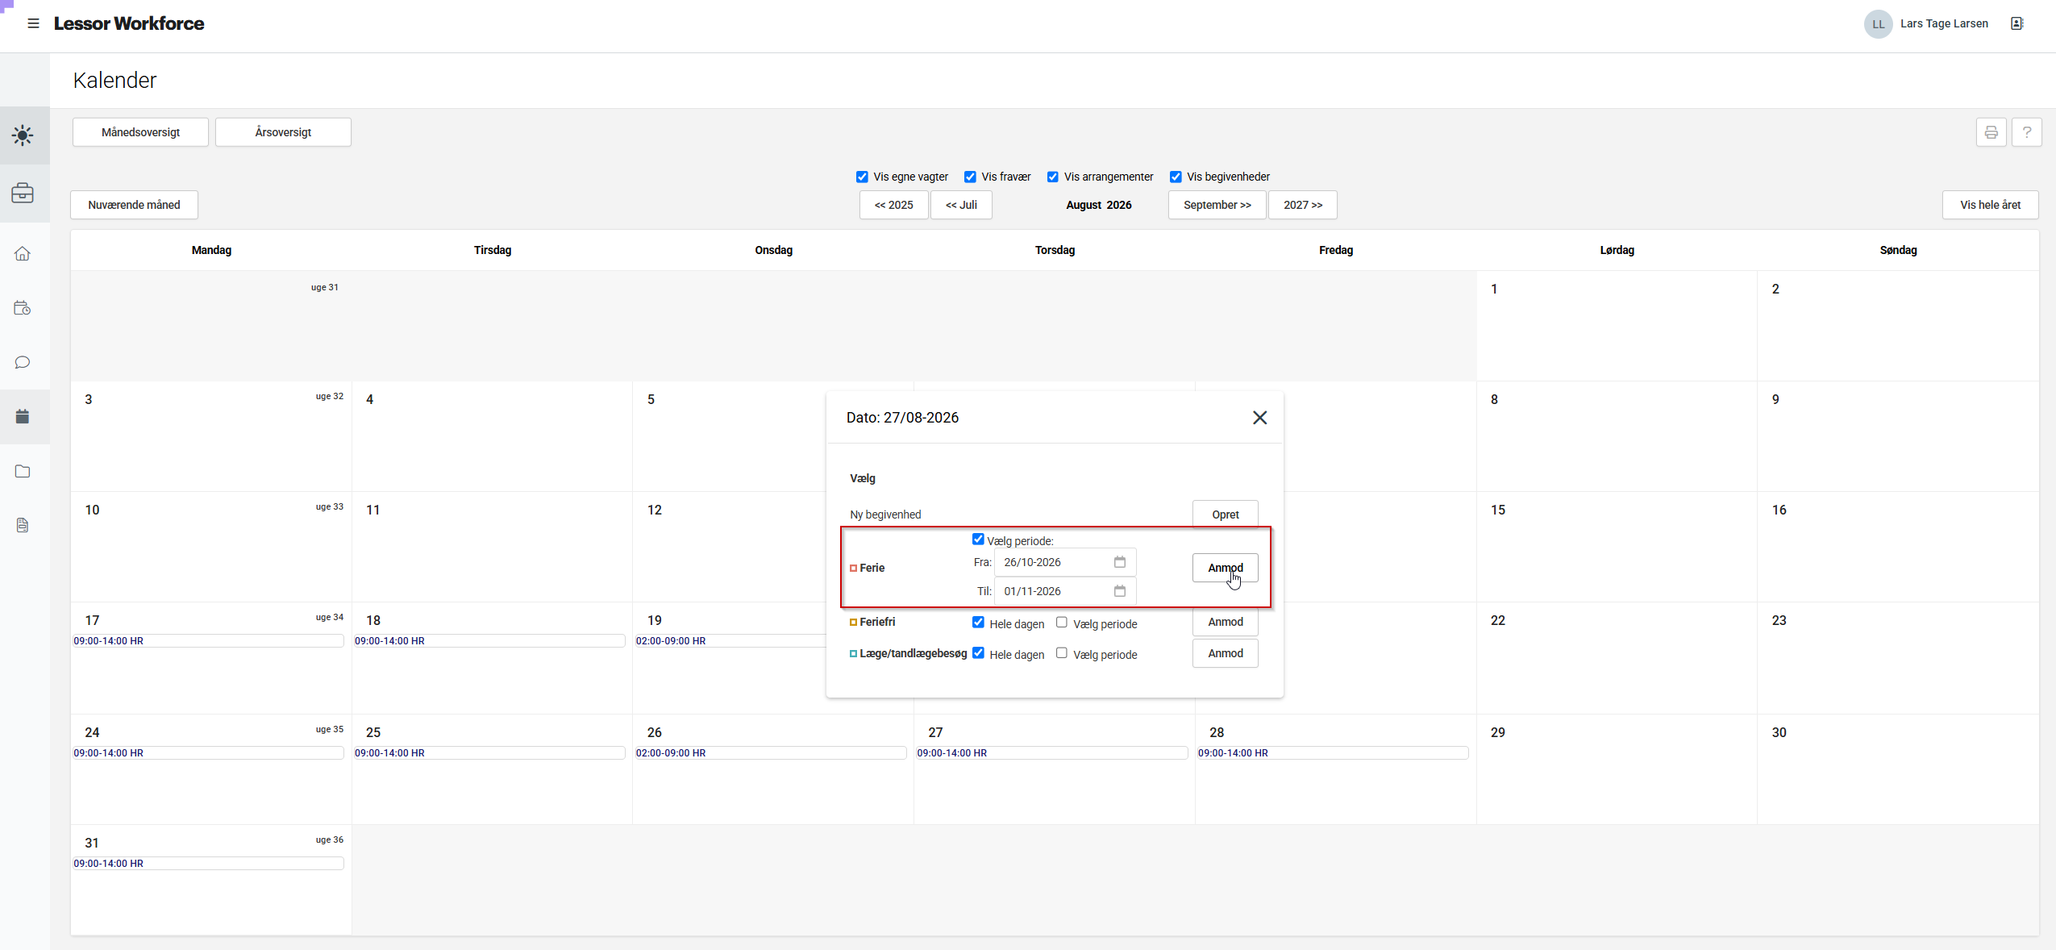Close the Dato 27/08-2026 dialog

click(x=1259, y=418)
